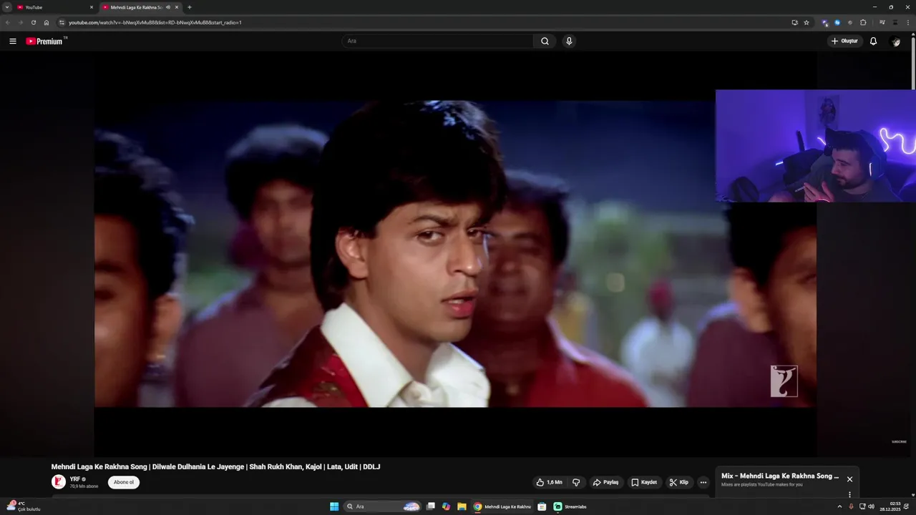Like the video with 1,6 Mn likes

(549, 482)
